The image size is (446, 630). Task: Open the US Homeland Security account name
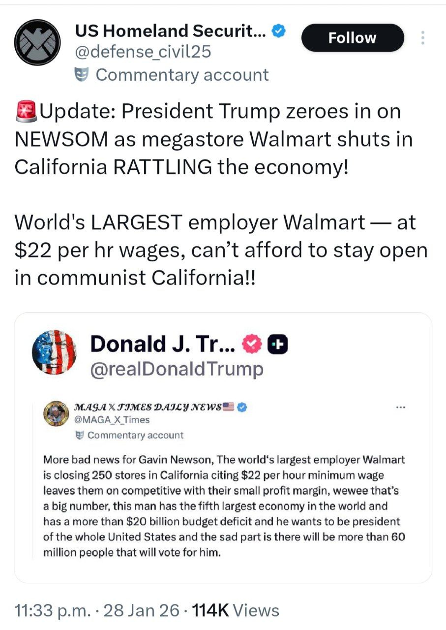[170, 31]
